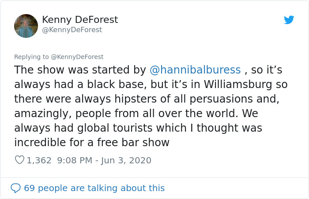Open the @hannibalburess mention link

coord(195,70)
